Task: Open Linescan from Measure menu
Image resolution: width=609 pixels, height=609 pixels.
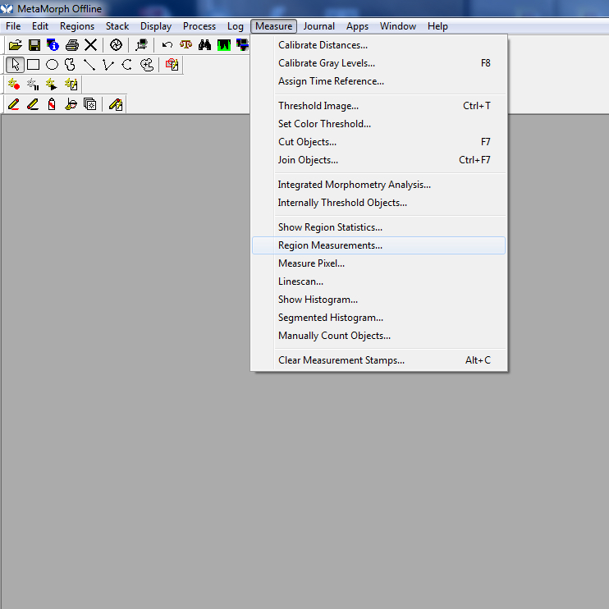Action: coord(378,282)
